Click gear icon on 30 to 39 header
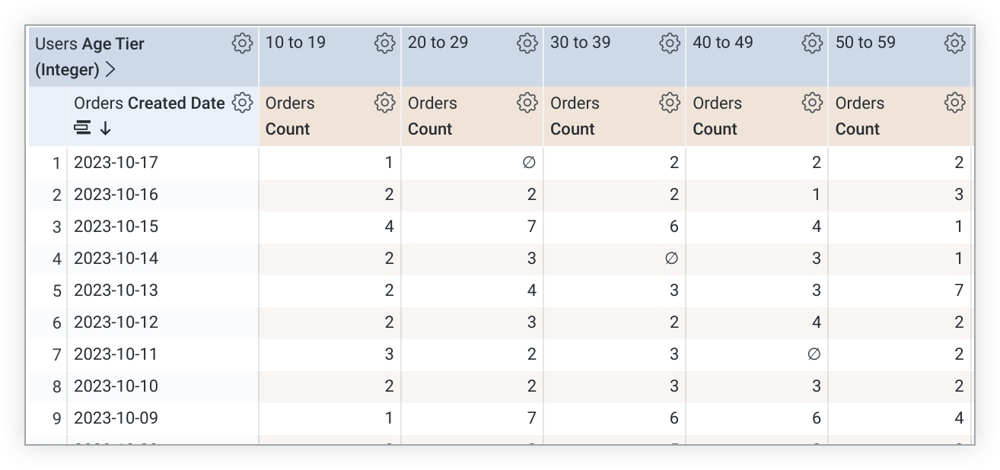The width and height of the screenshot is (1000, 470). 670,43
